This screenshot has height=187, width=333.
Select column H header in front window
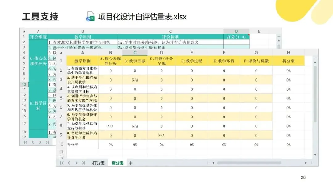[288, 53]
